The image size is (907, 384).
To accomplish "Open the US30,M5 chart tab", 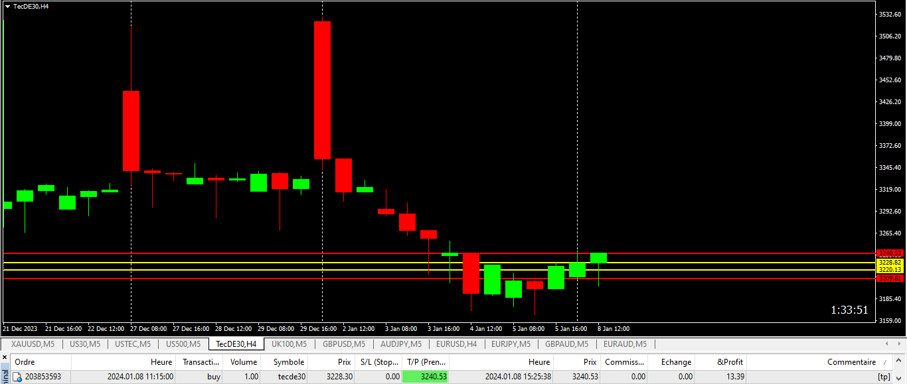I will point(85,344).
